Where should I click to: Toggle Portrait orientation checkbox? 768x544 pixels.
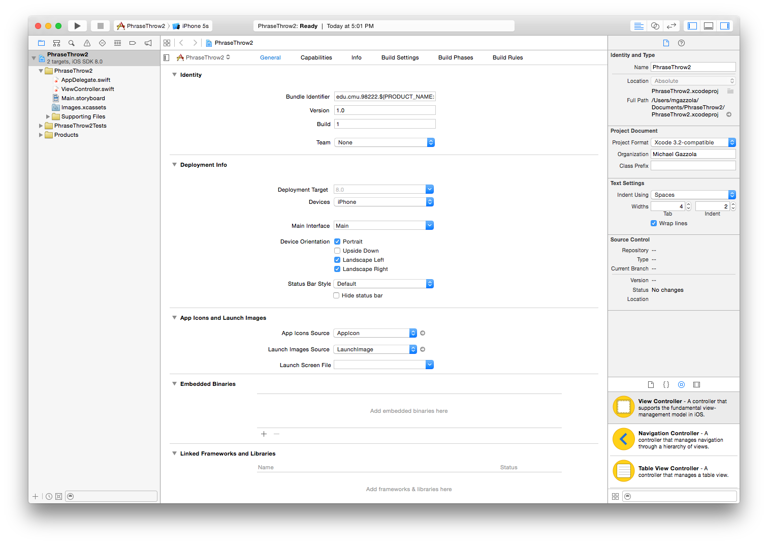337,241
